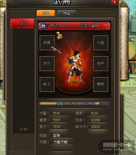Click the 力量 strength value 9742

tap(56, 113)
